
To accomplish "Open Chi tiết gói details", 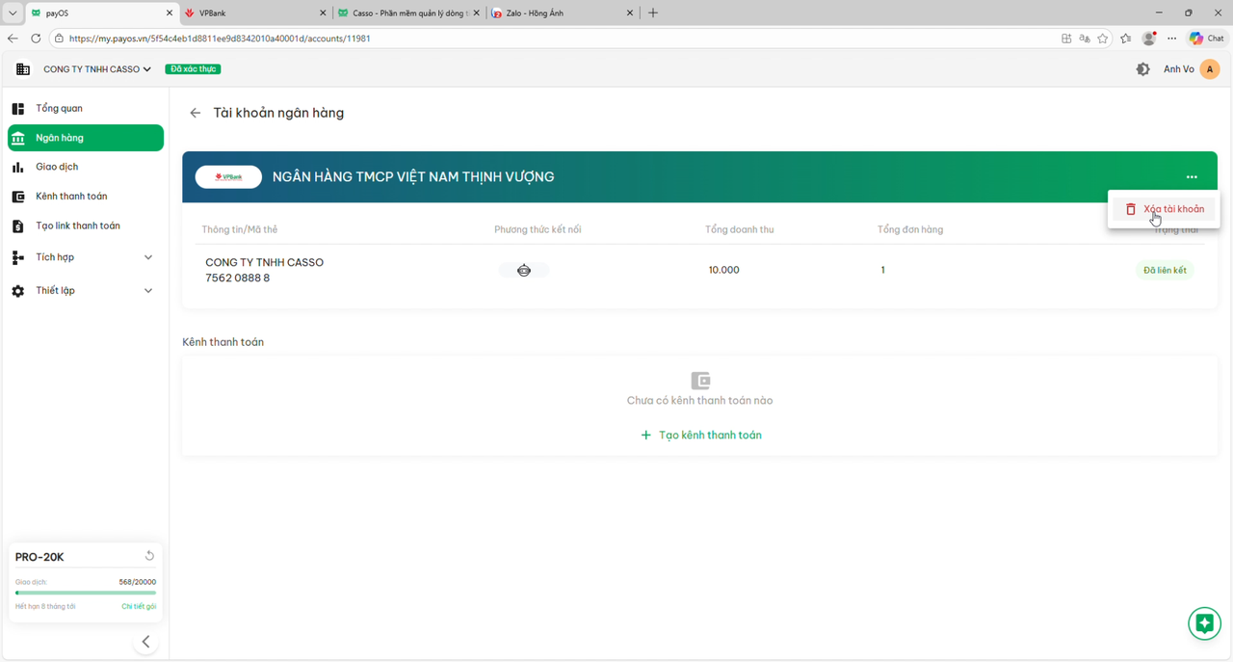I will pyautogui.click(x=138, y=605).
